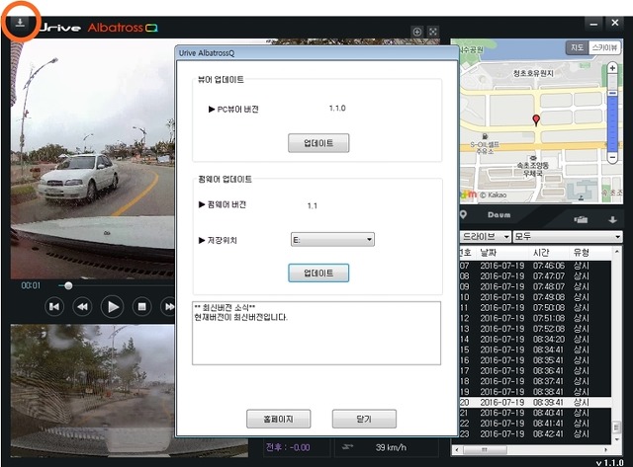
Task: Play the video
Action: (x=112, y=307)
